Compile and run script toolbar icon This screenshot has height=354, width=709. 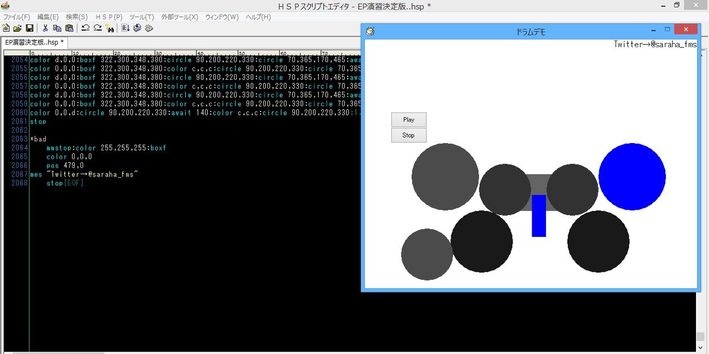coord(125,28)
